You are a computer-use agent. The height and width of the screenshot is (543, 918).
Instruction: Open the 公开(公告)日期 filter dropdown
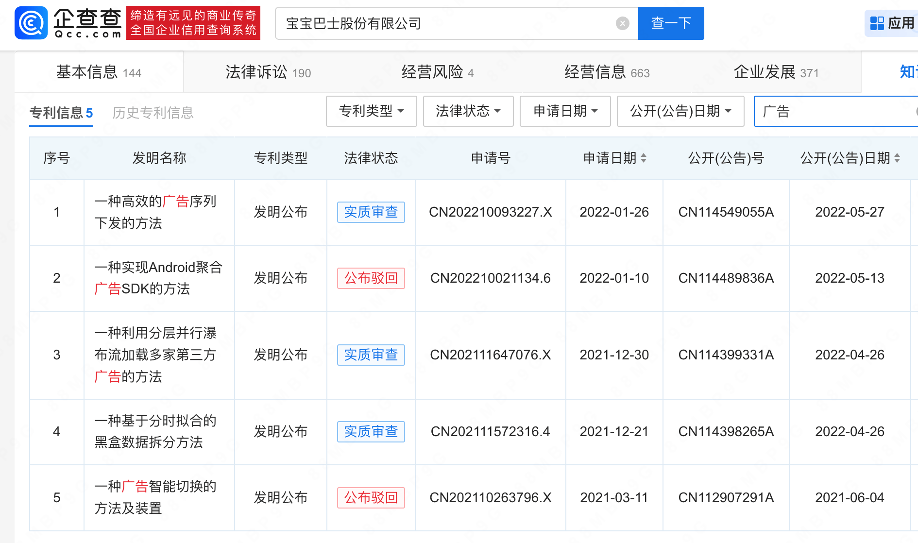point(680,111)
